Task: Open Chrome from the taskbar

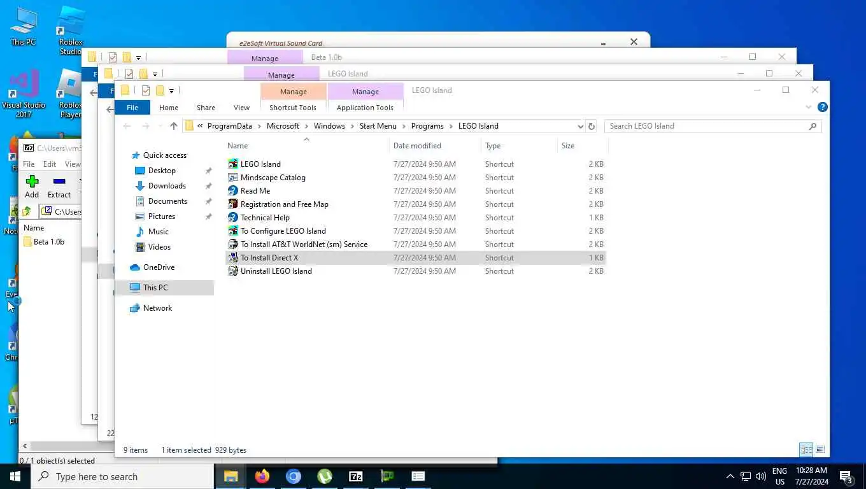Action: tap(293, 476)
